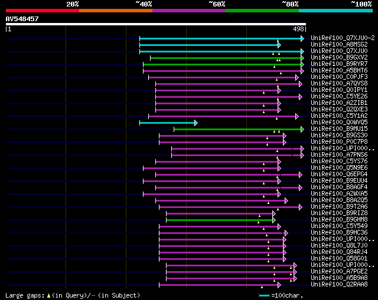
Task: Select the UniRef100_A7PGE2 label
Action: (339, 272)
